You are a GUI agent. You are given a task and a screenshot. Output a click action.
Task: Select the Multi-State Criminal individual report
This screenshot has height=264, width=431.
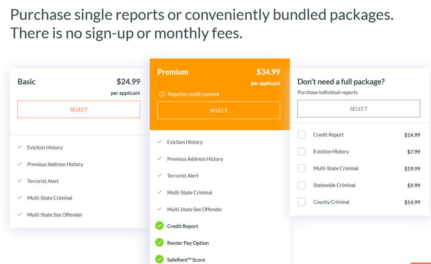coord(301,168)
